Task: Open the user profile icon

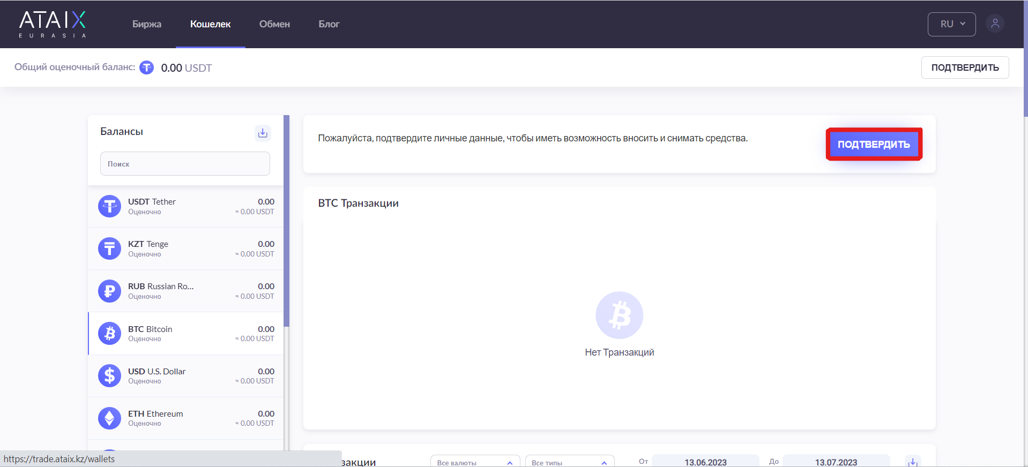Action: [995, 24]
